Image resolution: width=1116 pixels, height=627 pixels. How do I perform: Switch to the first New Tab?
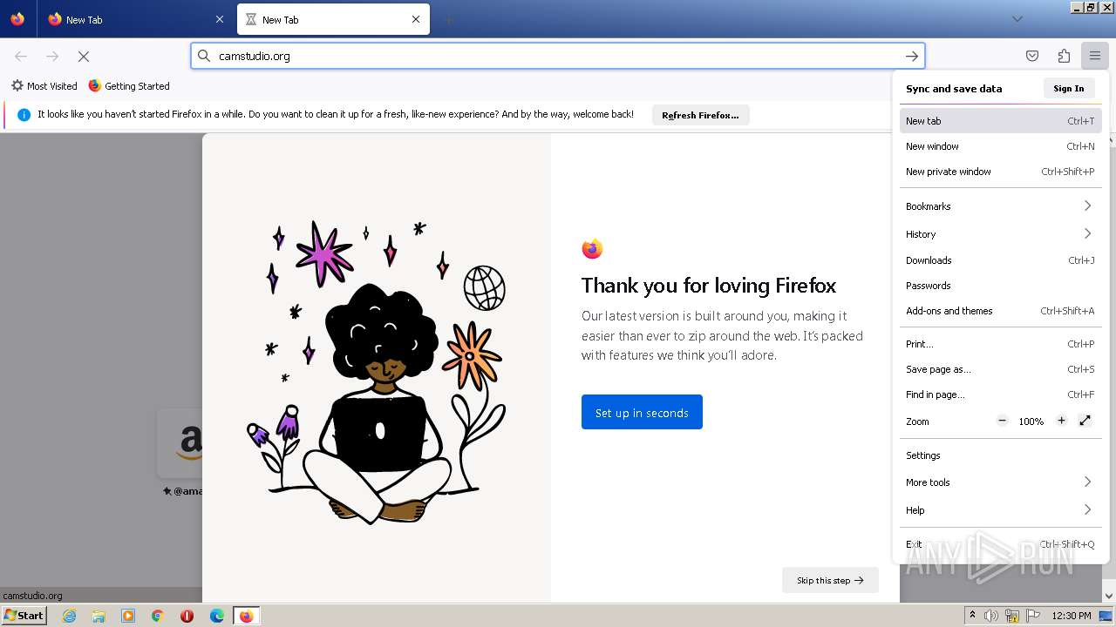(x=135, y=19)
